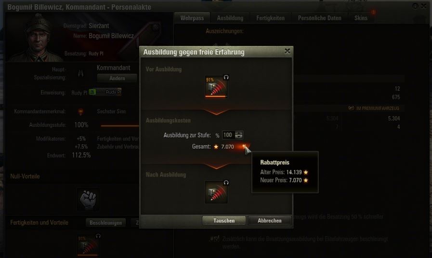Image resolution: width=432 pixels, height=258 pixels.
Task: Open the Fertigkeiten tab
Action: [270, 18]
